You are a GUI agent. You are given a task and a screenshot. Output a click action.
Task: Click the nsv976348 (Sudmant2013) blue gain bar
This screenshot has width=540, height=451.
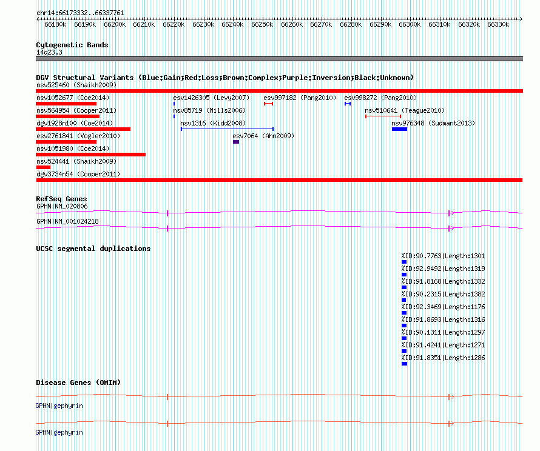[399, 129]
